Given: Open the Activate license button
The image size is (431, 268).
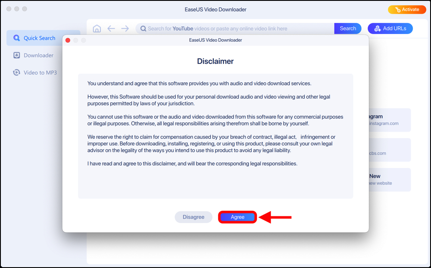Looking at the screenshot, I should pyautogui.click(x=407, y=9).
